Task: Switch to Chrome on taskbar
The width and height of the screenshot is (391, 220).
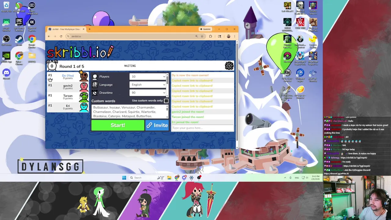Action: [177, 178]
